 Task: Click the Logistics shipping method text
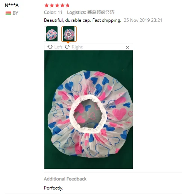click(91, 12)
